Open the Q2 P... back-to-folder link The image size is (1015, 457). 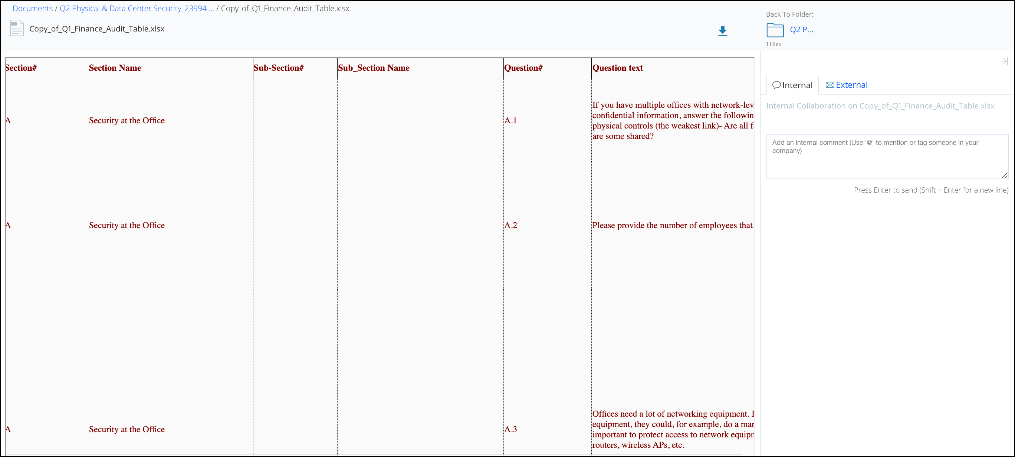[801, 30]
